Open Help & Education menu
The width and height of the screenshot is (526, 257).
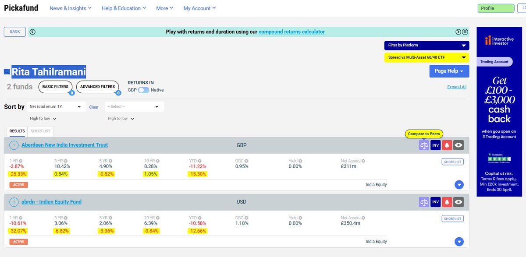[x=124, y=8]
